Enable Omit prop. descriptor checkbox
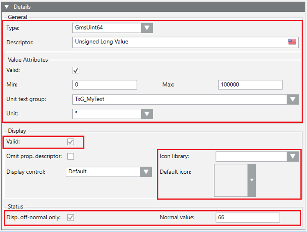 pyautogui.click(x=71, y=156)
